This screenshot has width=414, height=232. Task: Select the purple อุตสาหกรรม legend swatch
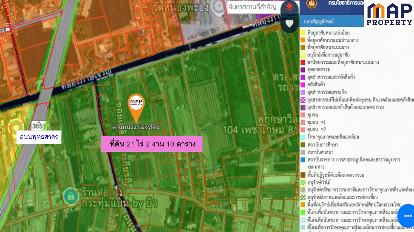click(303, 70)
